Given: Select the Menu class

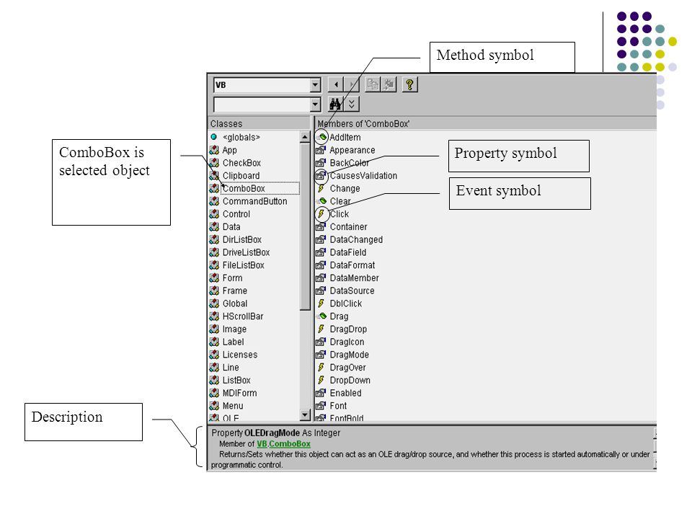Looking at the screenshot, I should [233, 406].
